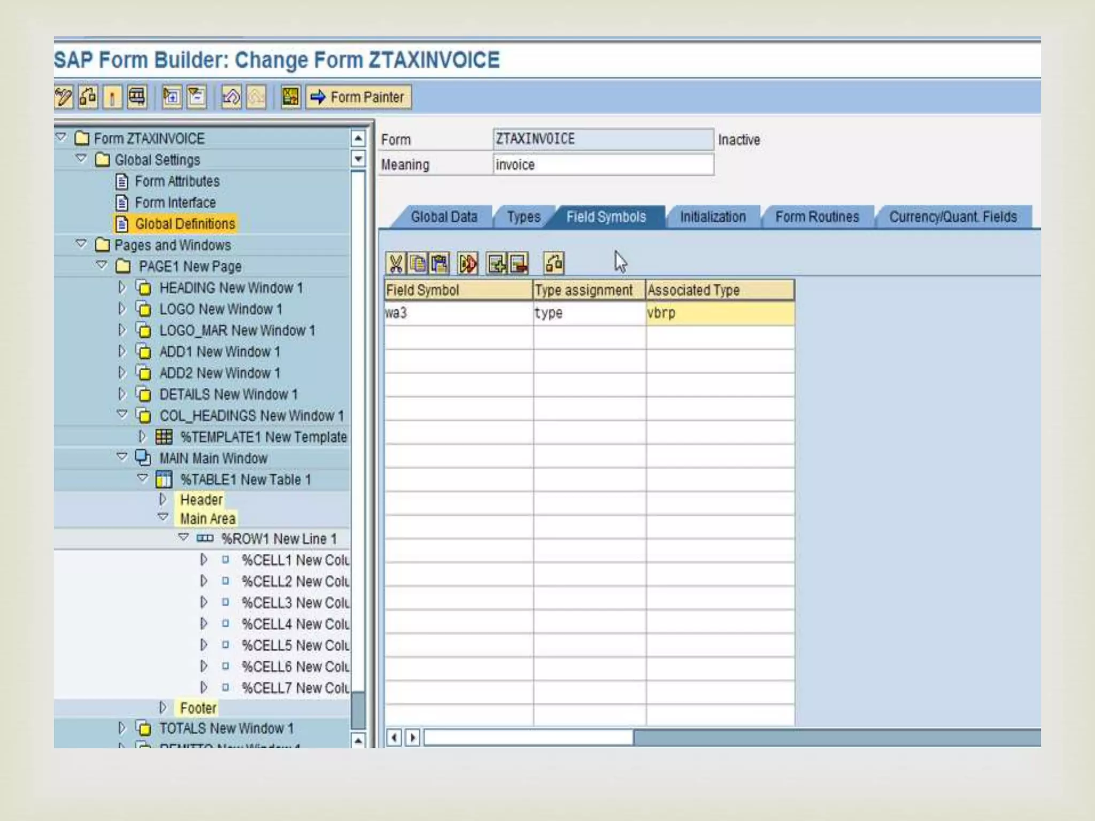Click the Cut scissors icon
1095x821 pixels.
[395, 264]
